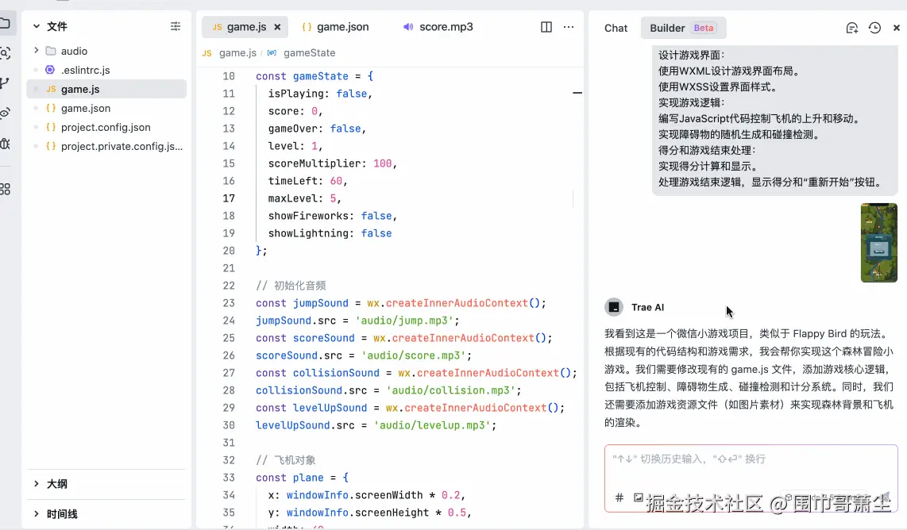Click the split editor icon
The width and height of the screenshot is (907, 530).
(546, 27)
